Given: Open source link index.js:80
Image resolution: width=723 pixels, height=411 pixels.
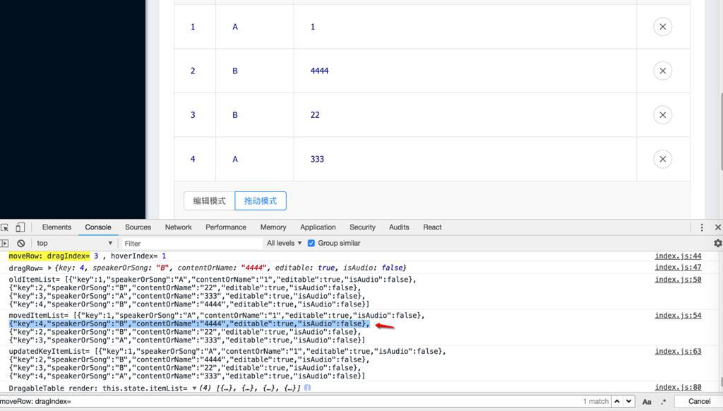Looking at the screenshot, I should click(x=678, y=388).
